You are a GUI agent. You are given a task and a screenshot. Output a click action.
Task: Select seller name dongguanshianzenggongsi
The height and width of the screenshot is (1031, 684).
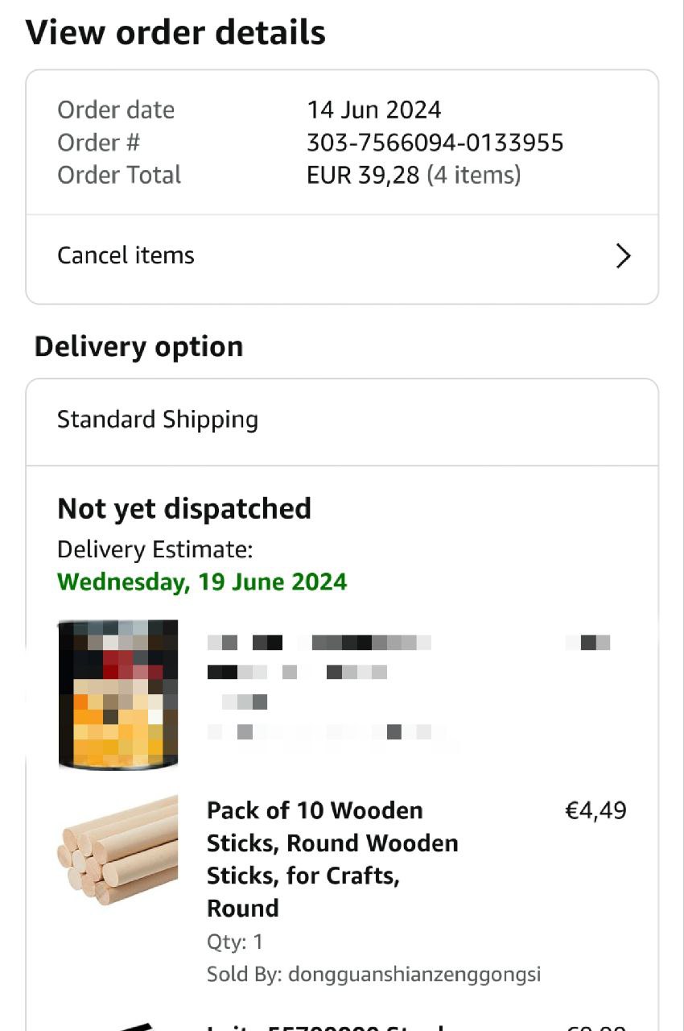coord(414,975)
